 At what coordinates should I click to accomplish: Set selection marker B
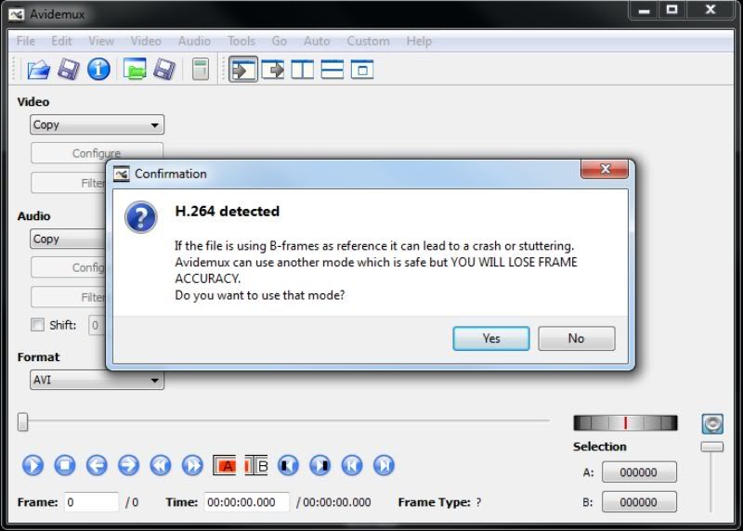coord(256,466)
